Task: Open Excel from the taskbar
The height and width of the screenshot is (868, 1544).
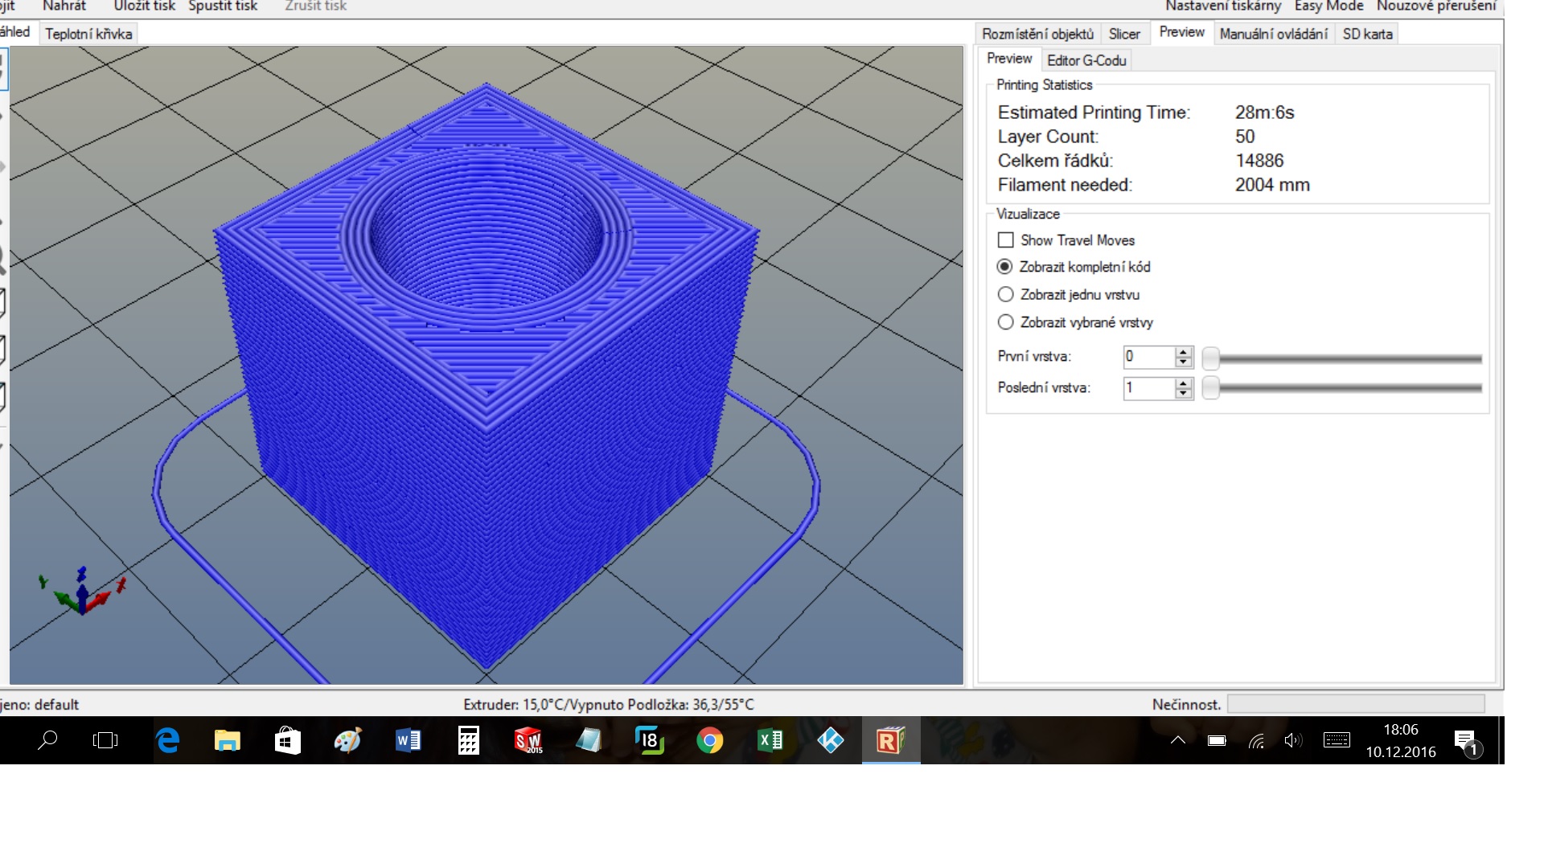Action: pos(770,740)
